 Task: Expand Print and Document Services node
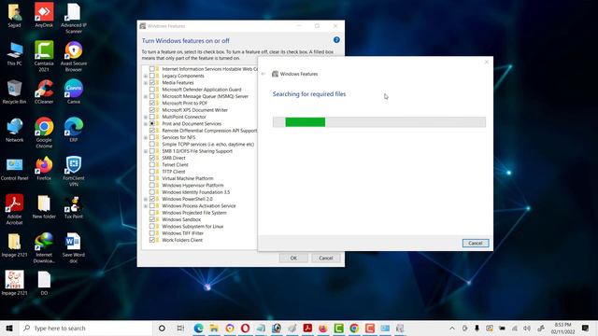pos(146,124)
